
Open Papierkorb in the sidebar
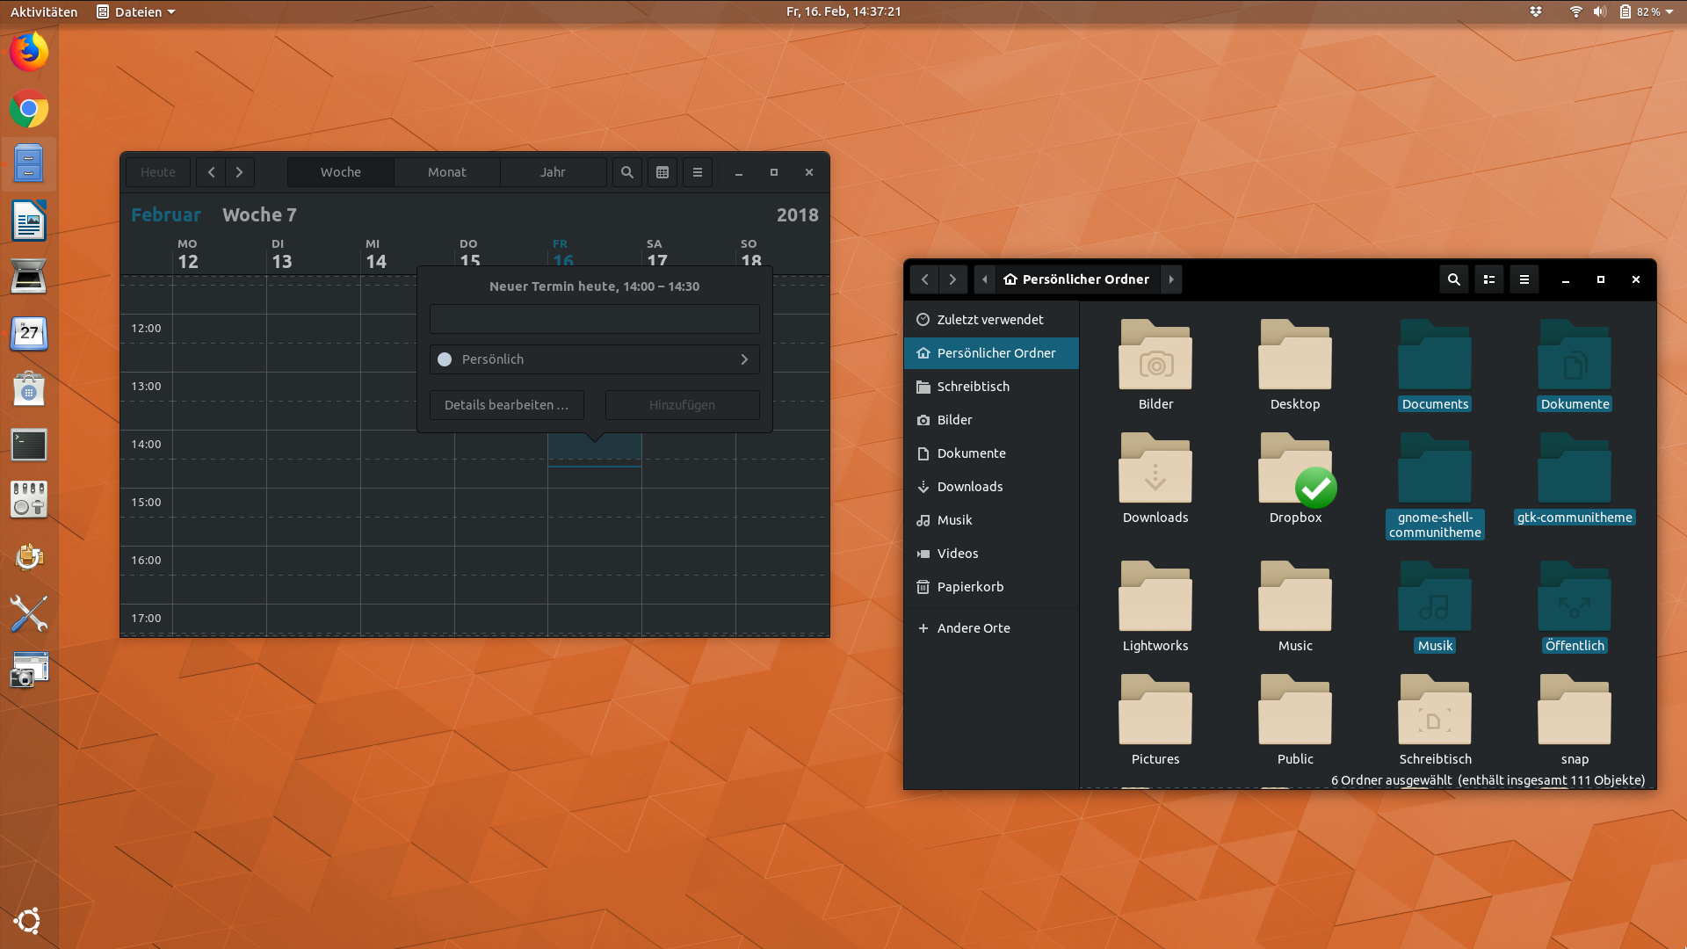click(x=969, y=587)
